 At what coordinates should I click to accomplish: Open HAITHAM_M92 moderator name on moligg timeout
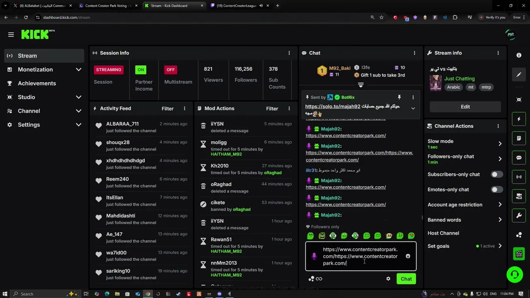coord(226,154)
